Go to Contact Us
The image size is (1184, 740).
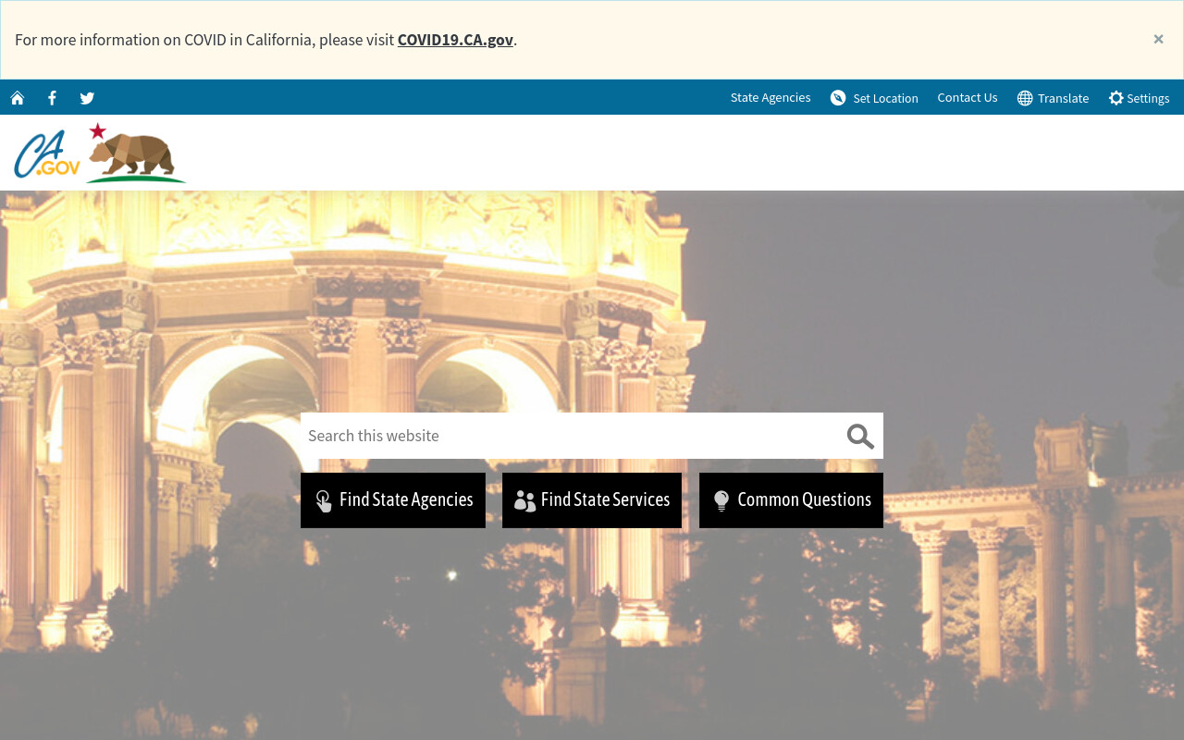click(968, 97)
